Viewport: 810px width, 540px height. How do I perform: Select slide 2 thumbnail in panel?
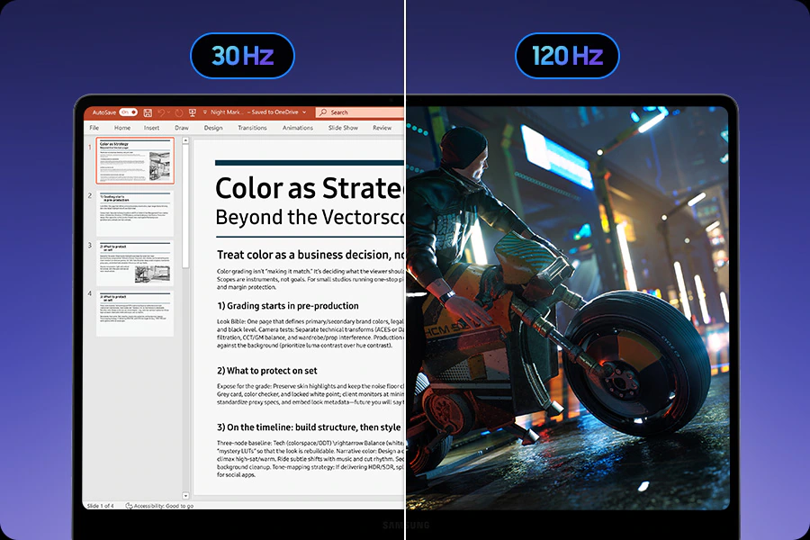pos(135,213)
